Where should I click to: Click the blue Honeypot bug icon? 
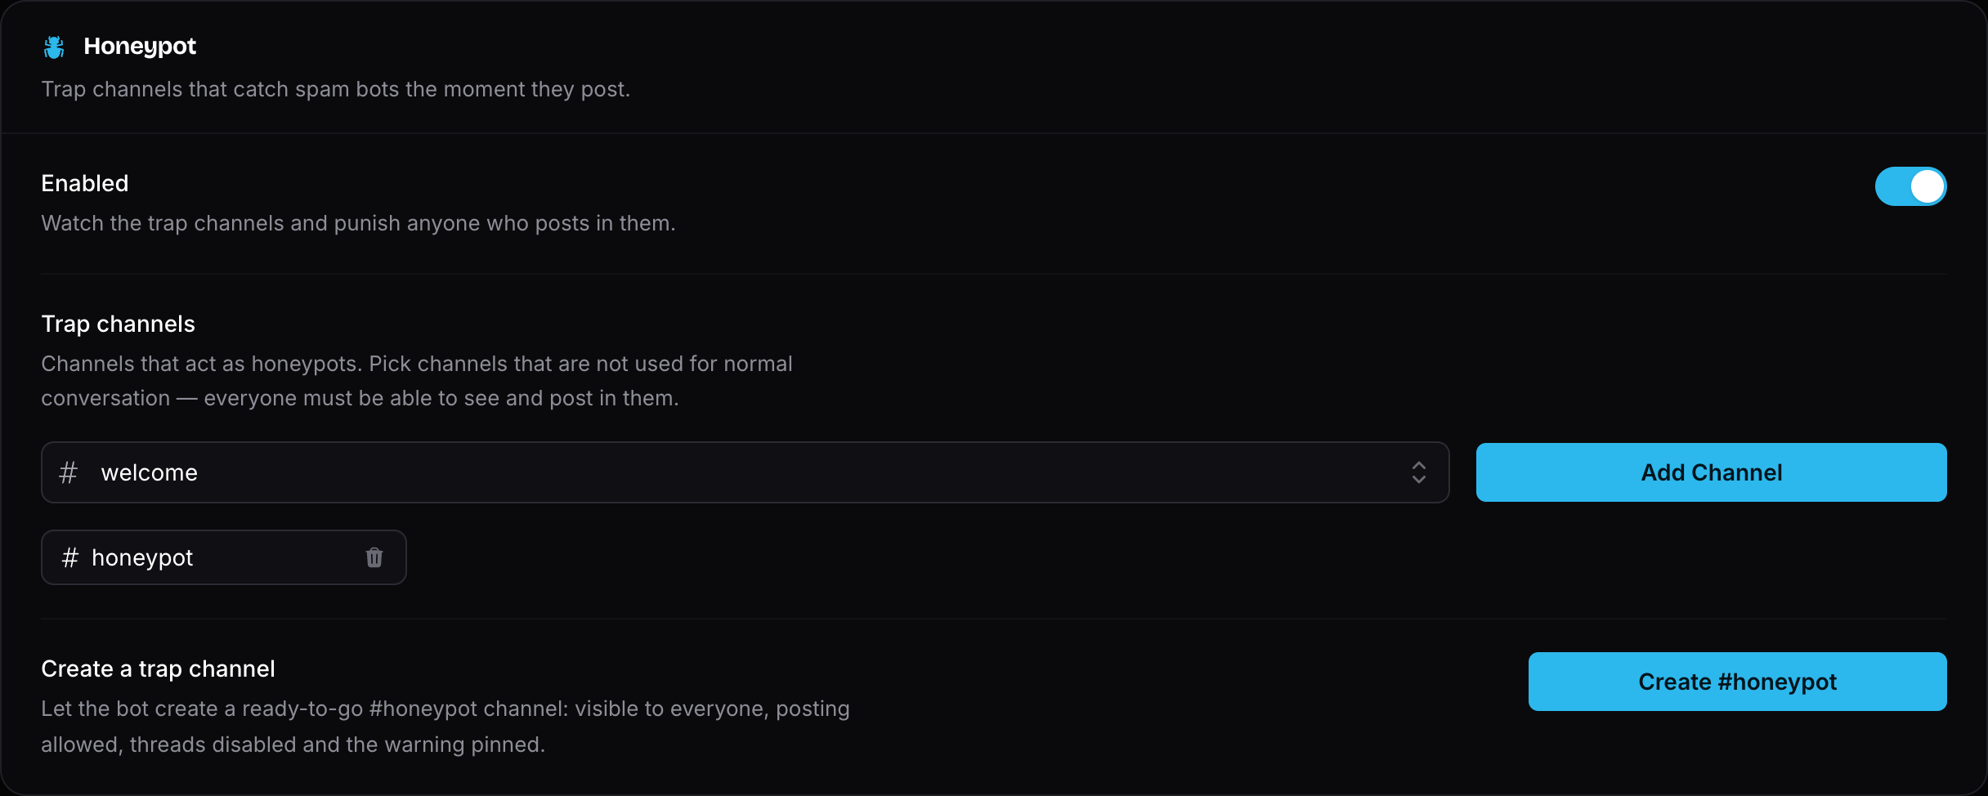pyautogui.click(x=54, y=47)
